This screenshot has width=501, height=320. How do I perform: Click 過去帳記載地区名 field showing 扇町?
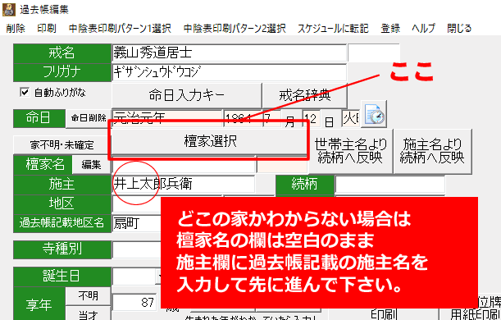coord(137,223)
